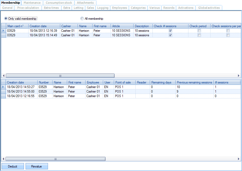Click lower grid horizontal scrollbar thumb
242x171 pixels.
55,159
